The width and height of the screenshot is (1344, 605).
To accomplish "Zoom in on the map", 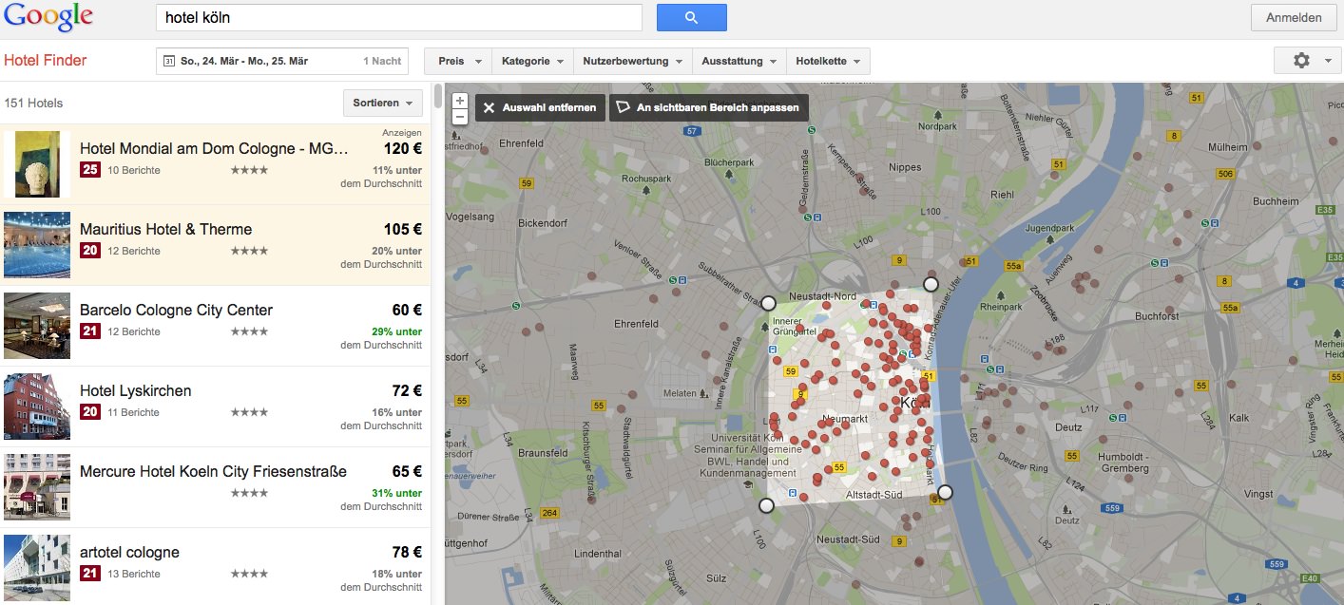I will pyautogui.click(x=460, y=100).
